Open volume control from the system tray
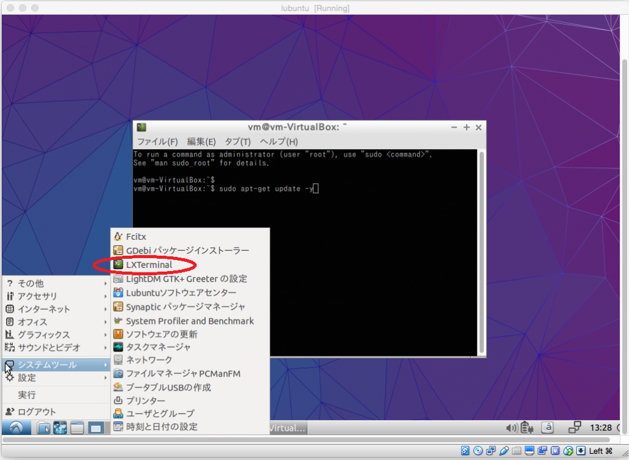The height and width of the screenshot is (460, 629). 512,427
